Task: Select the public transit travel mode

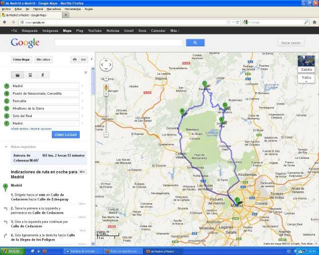Action: pos(30,75)
